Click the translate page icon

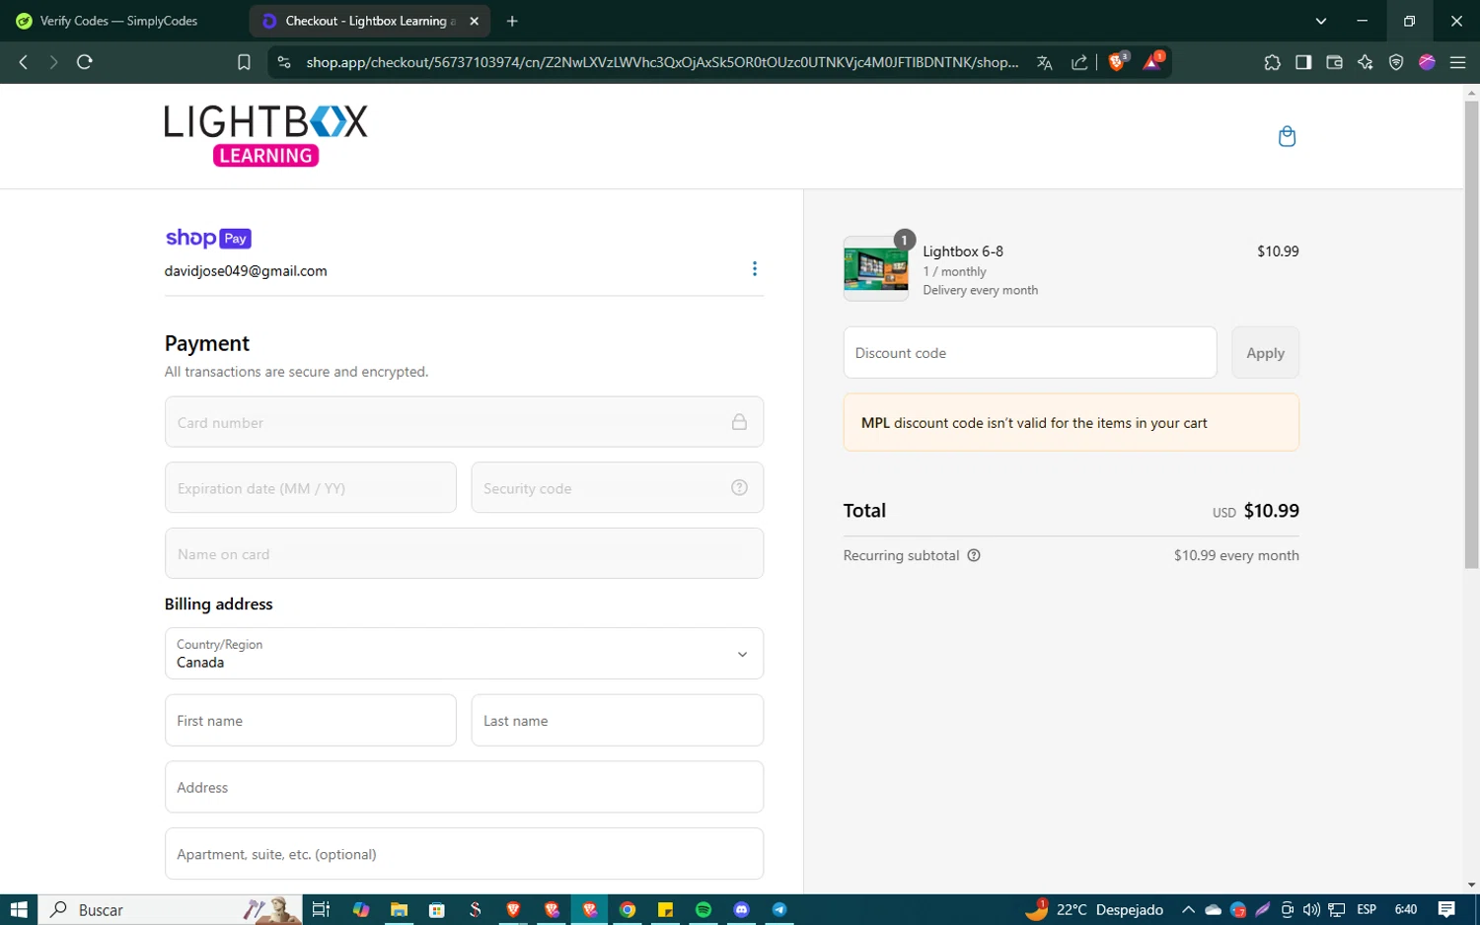[1044, 62]
